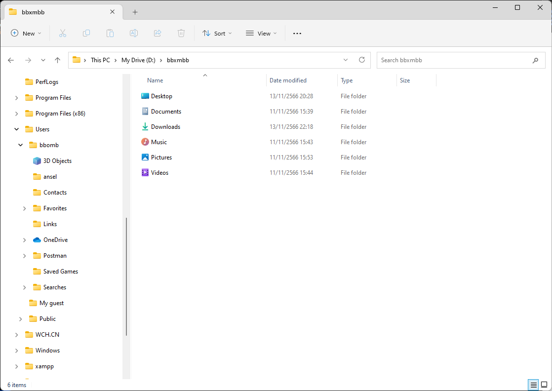
Task: Open the See more ellipsis menu
Action: [x=297, y=33]
